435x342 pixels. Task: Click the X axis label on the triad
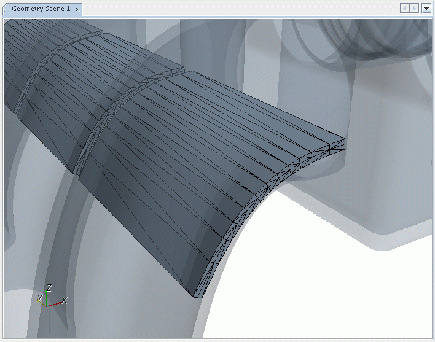point(64,300)
